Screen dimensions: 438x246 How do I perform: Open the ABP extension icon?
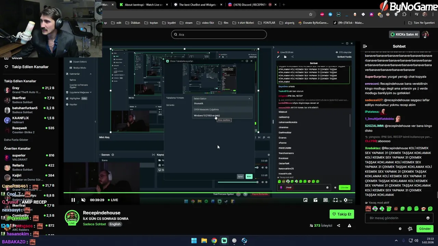tap(322, 14)
